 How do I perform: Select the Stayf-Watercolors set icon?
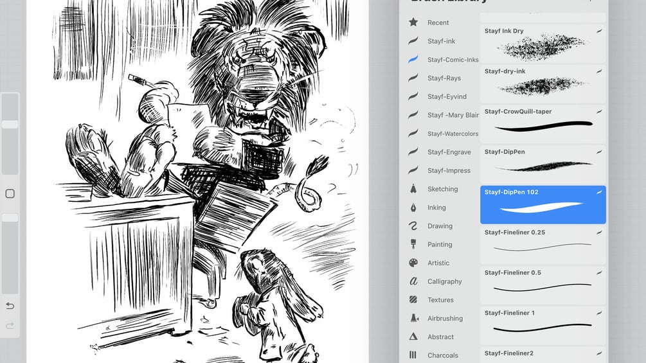click(413, 134)
